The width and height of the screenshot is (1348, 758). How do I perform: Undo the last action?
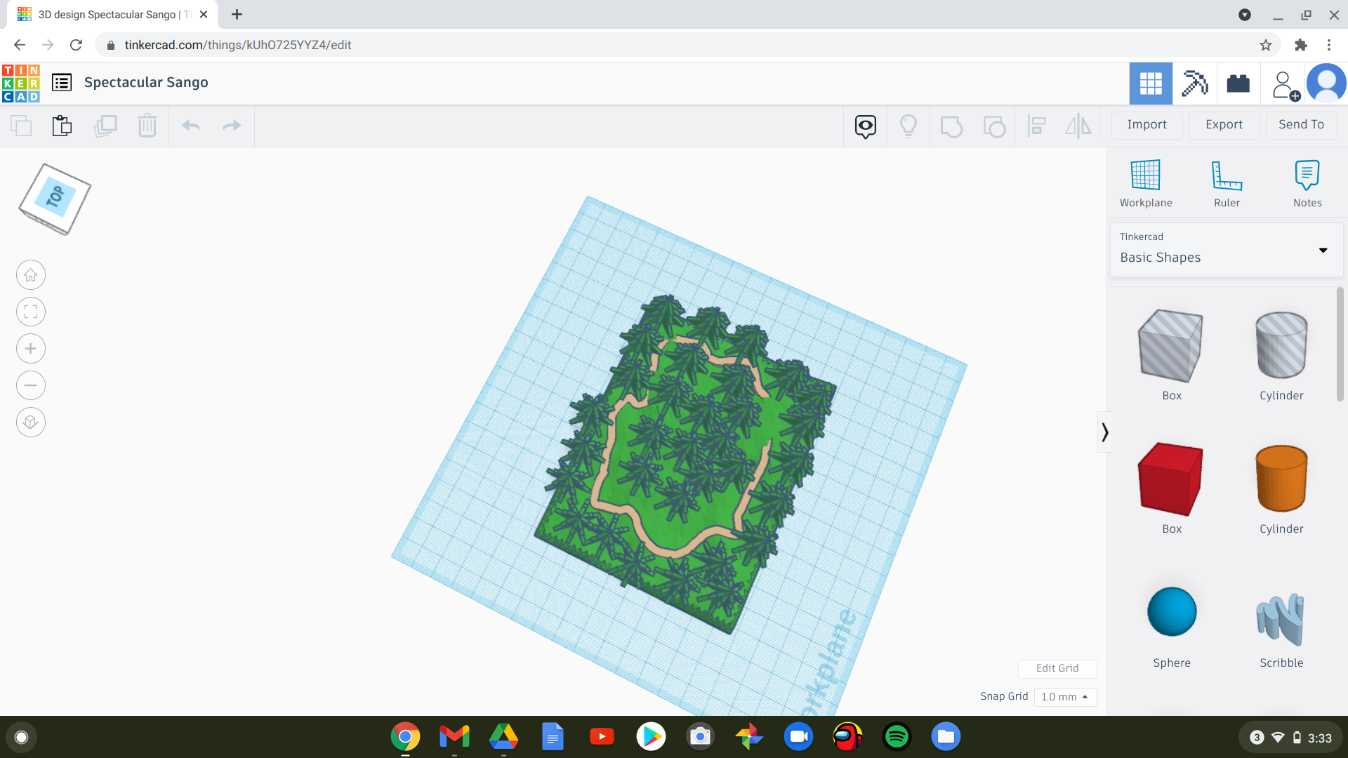[x=191, y=126]
